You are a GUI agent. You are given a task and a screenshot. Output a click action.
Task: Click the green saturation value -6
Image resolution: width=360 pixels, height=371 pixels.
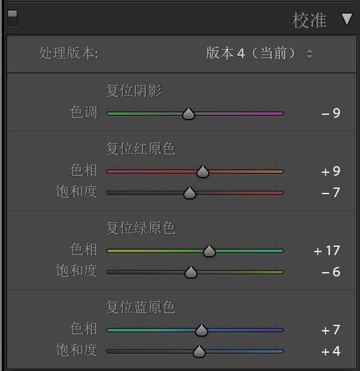click(x=331, y=272)
